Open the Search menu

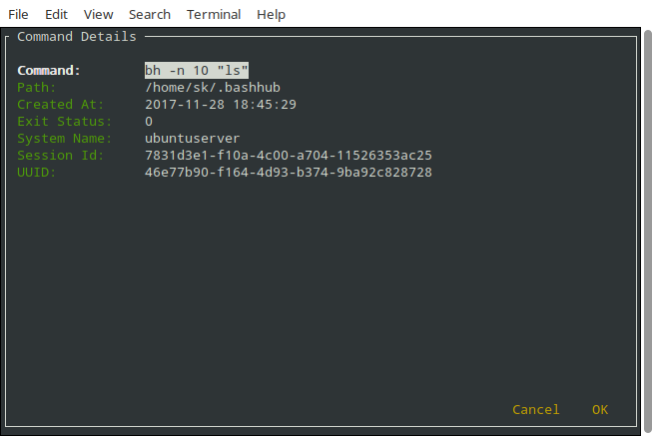(150, 14)
